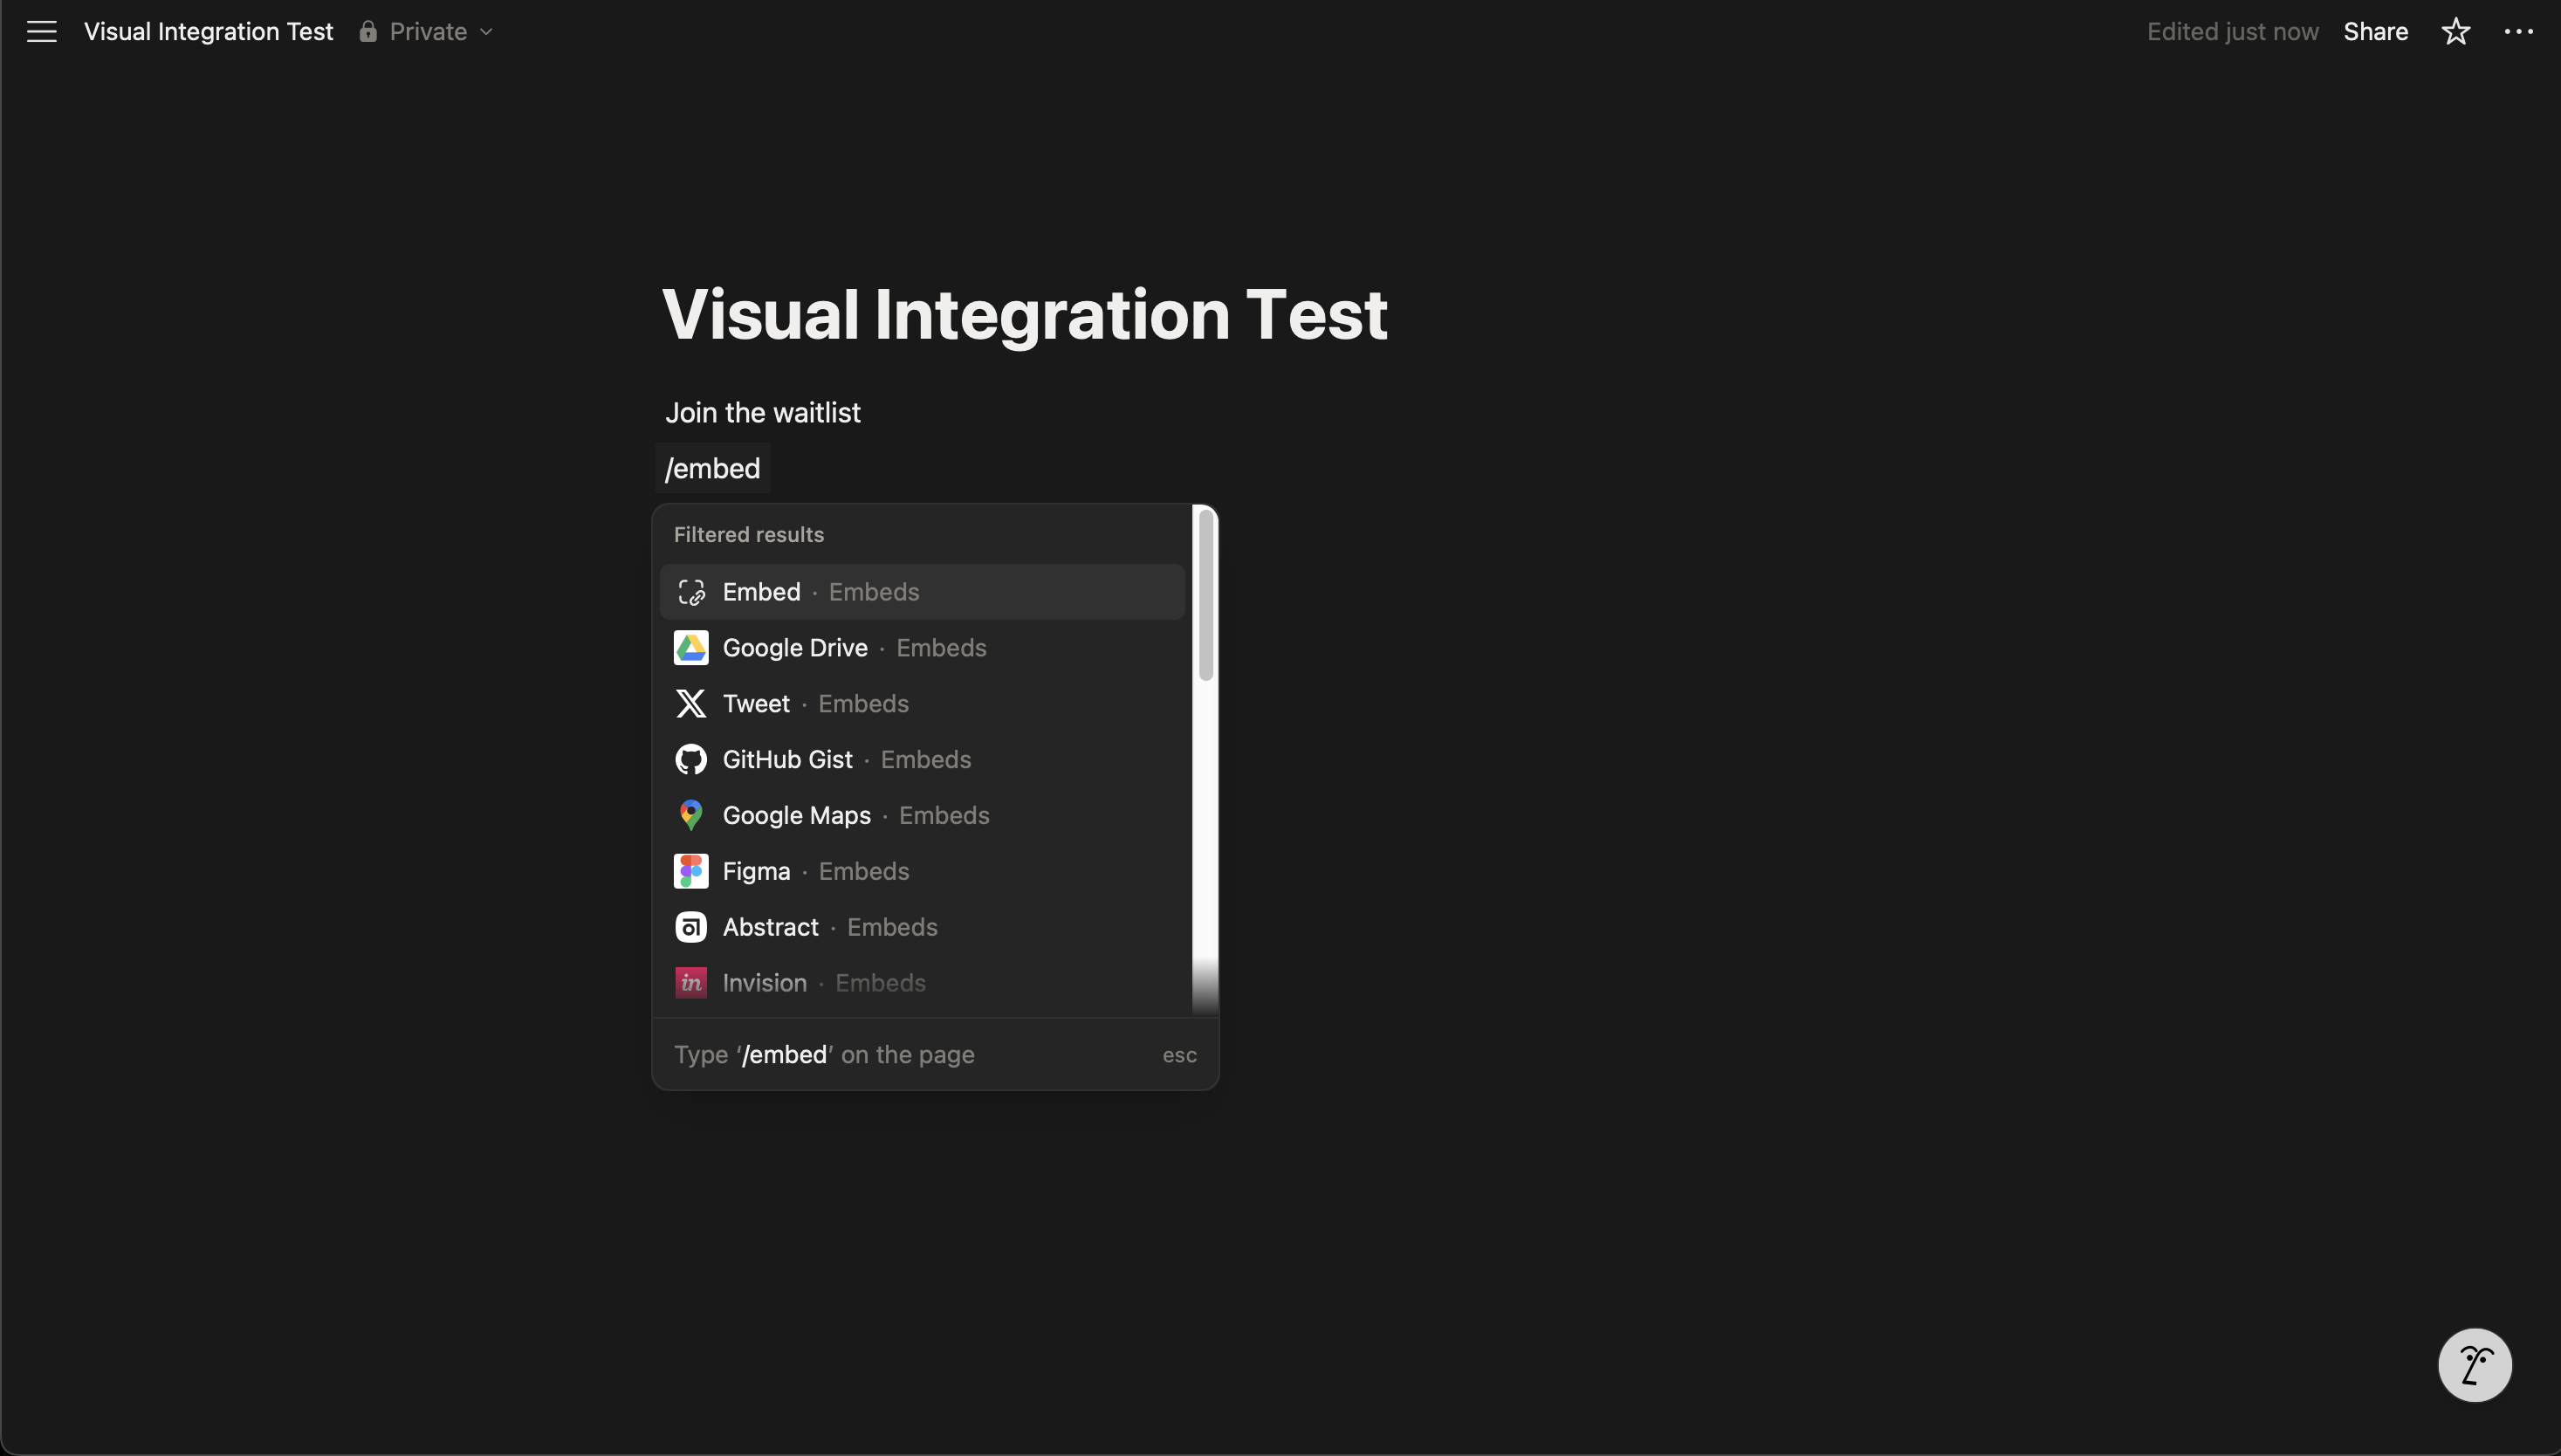
Task: Click the Google Maps pin icon
Action: click(691, 815)
